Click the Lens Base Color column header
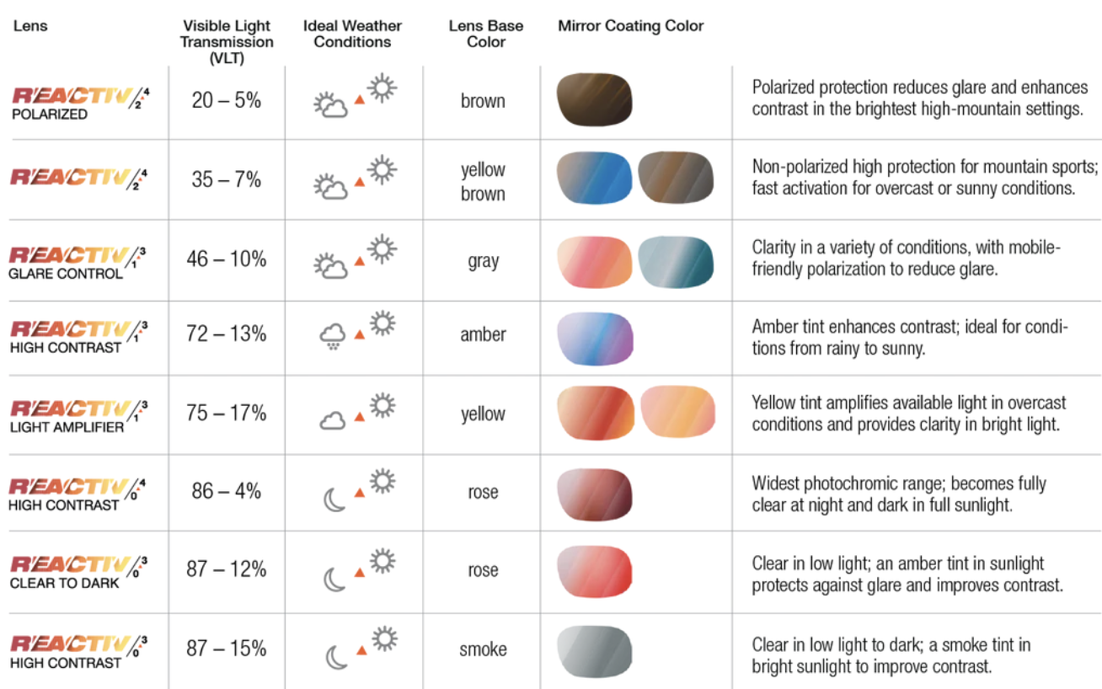The width and height of the screenshot is (1102, 689). click(485, 34)
